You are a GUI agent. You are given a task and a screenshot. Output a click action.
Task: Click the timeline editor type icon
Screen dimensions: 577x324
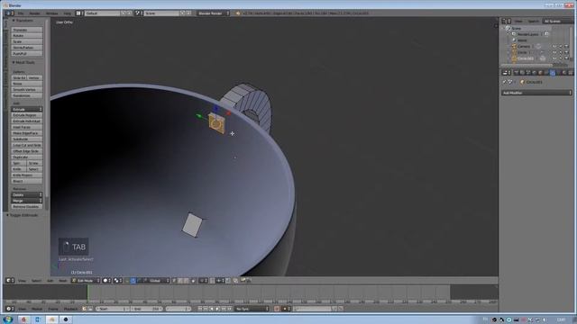pos(9,309)
